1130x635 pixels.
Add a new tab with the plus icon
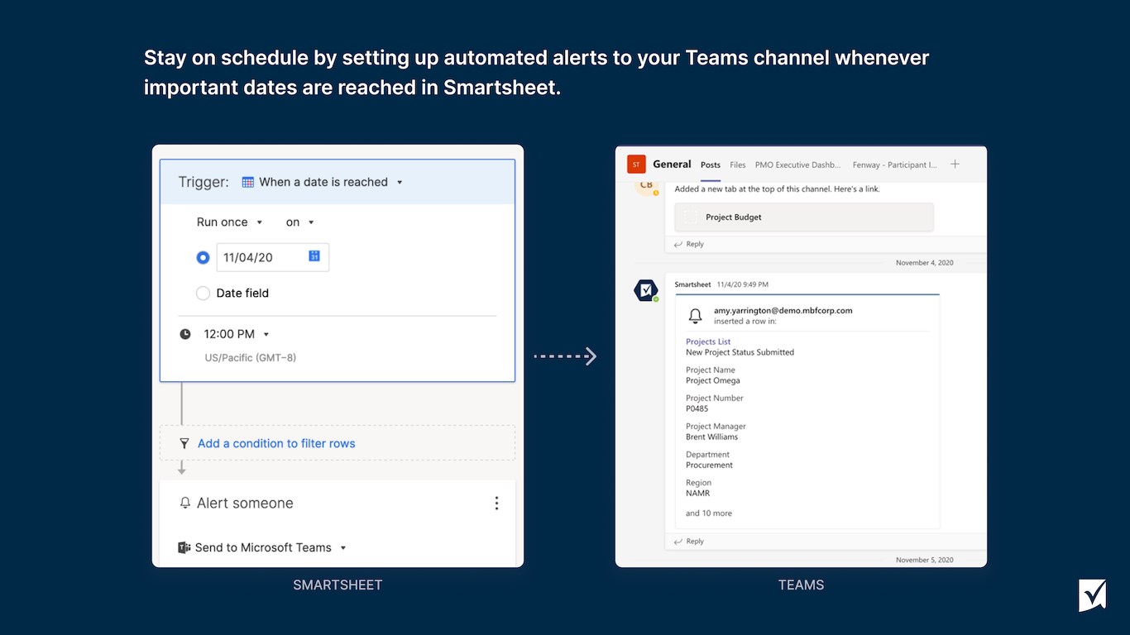[x=955, y=165]
